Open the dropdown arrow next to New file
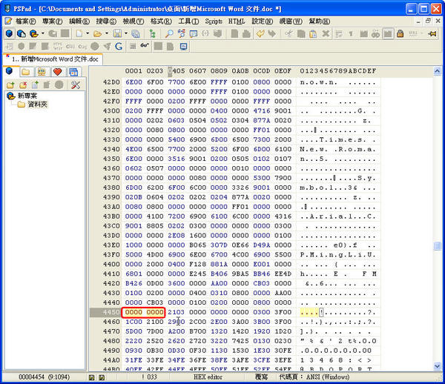The height and width of the screenshot is (384, 445). 86,34
